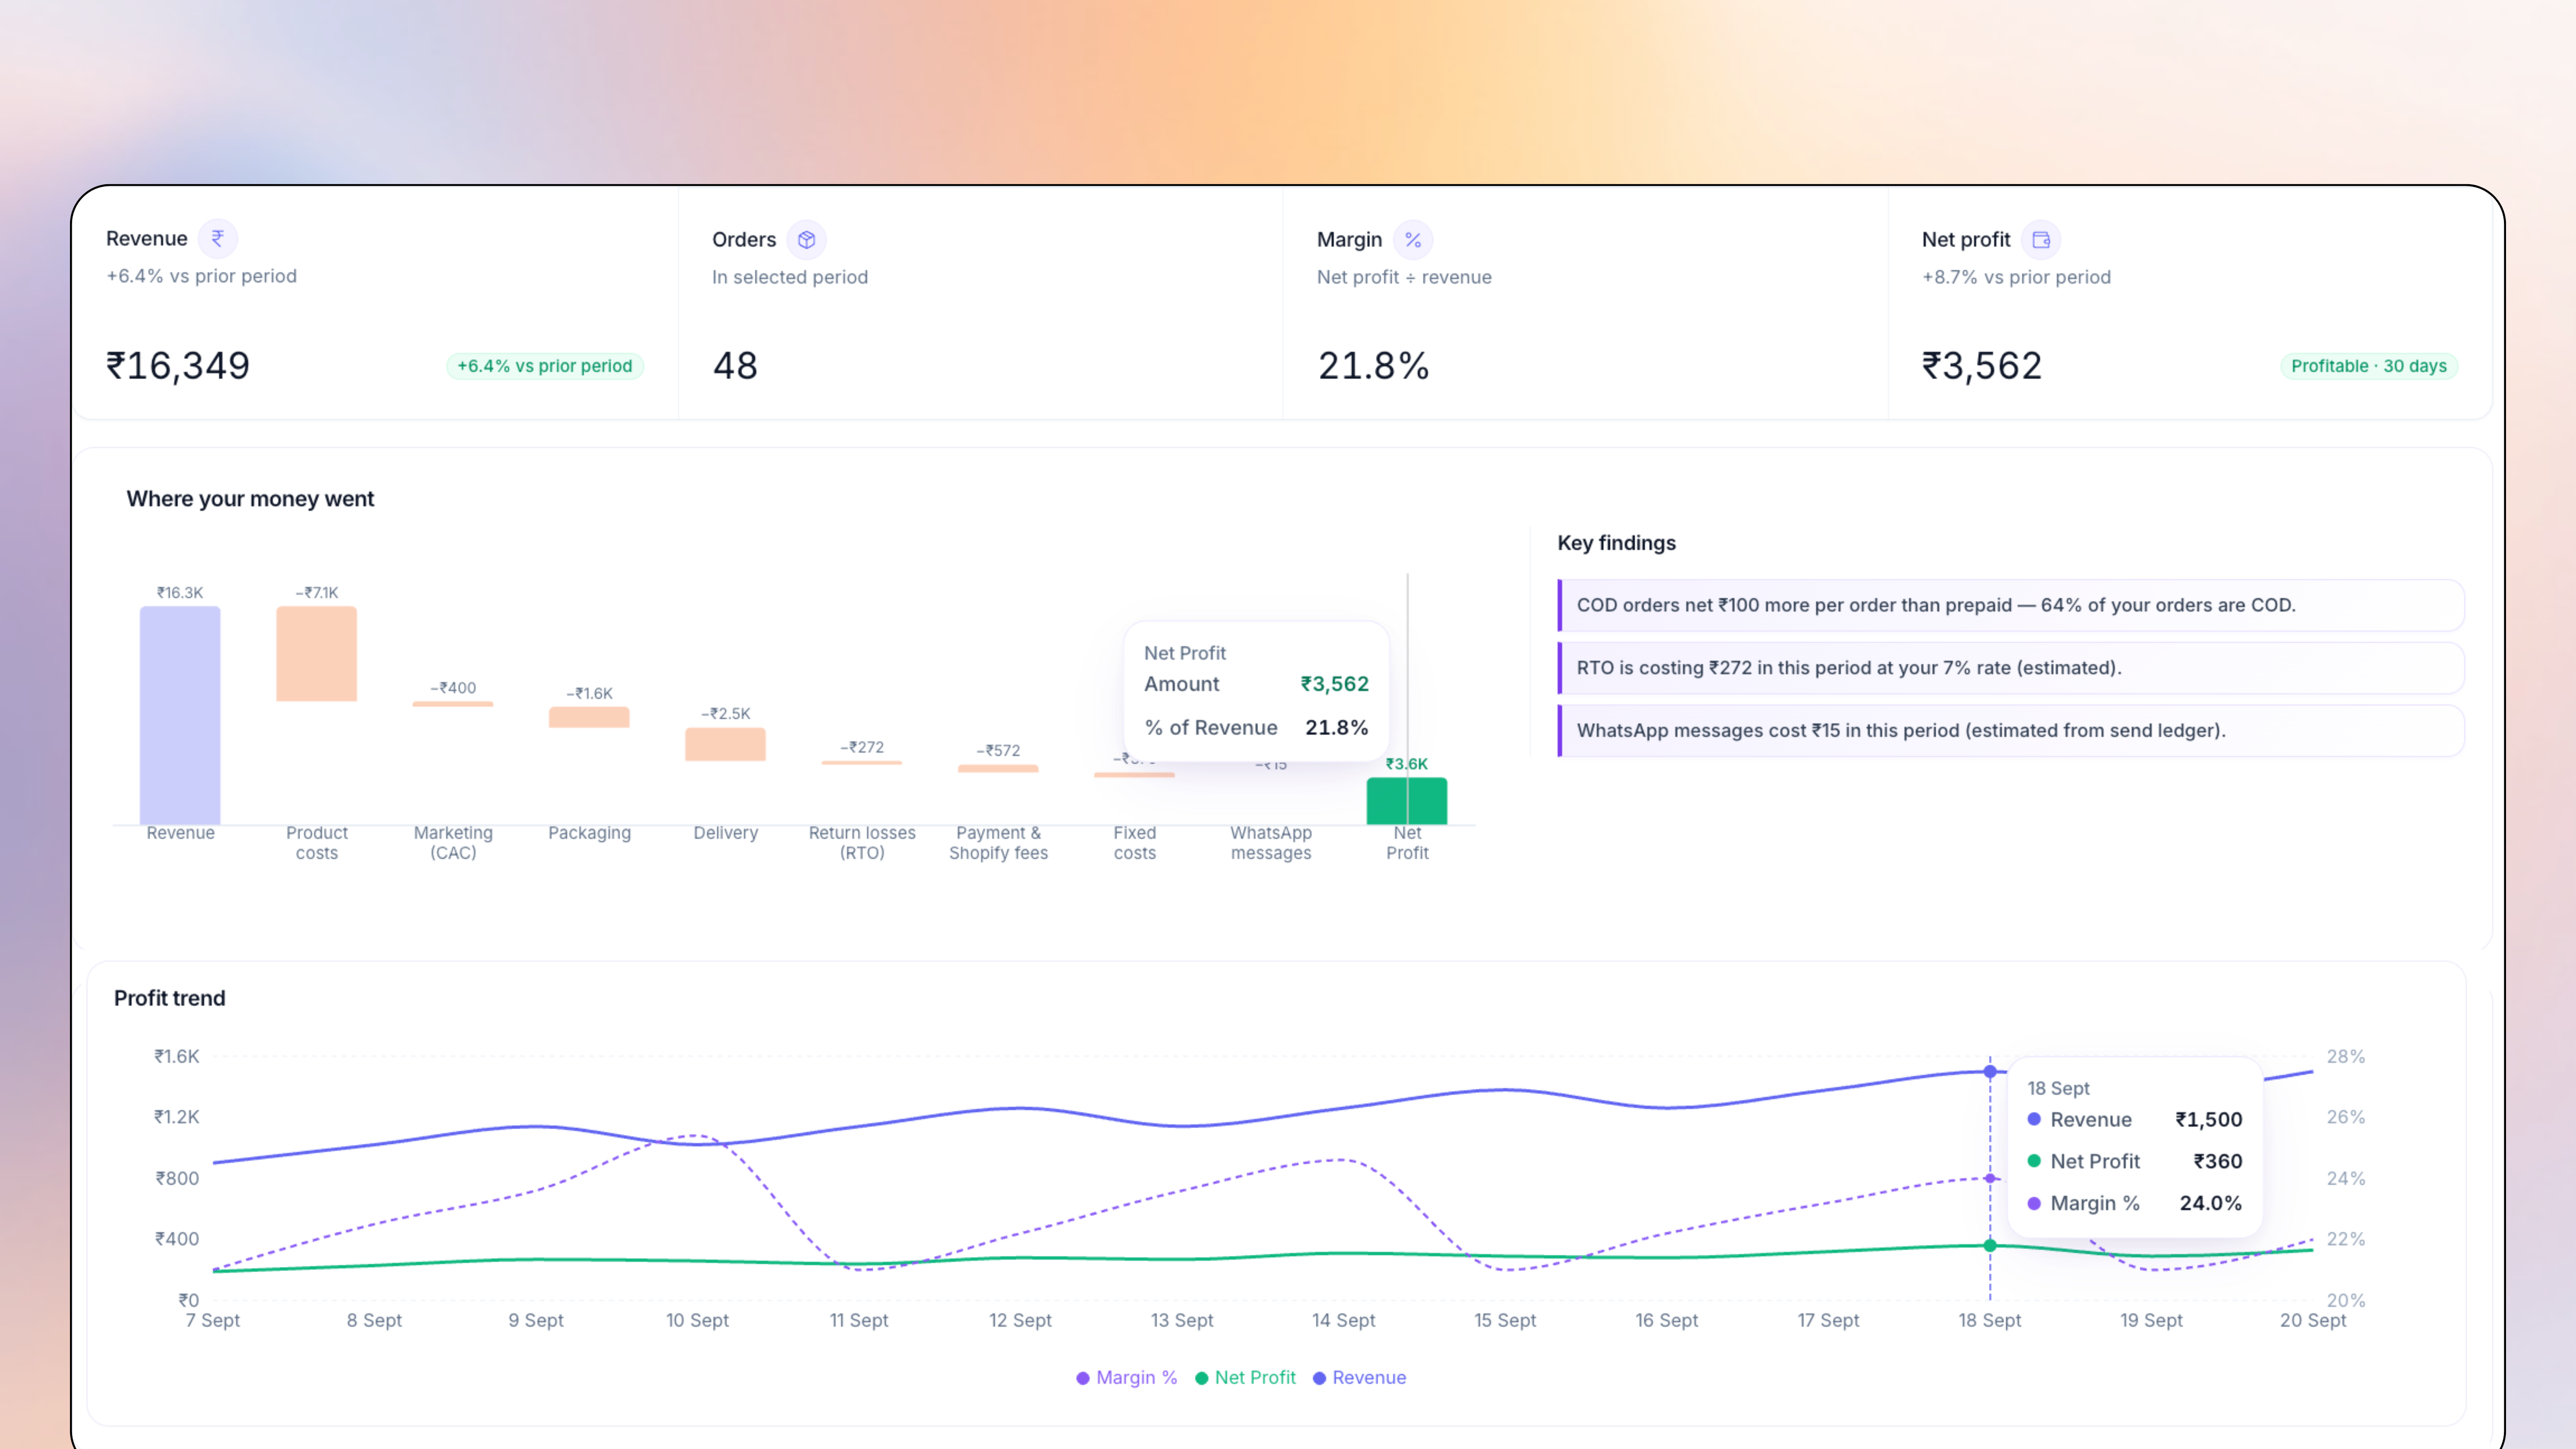Open the RTO costing ₹272 finding

(x=2010, y=668)
